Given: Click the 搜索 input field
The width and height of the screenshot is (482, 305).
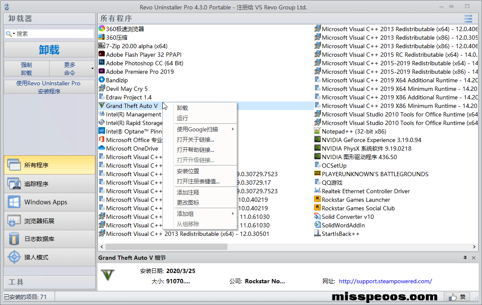Looking at the screenshot, I should coord(54,34).
